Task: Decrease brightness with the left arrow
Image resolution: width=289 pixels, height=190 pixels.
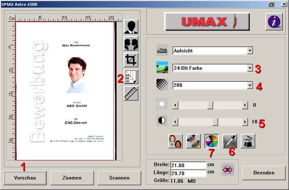Action: (x=175, y=105)
